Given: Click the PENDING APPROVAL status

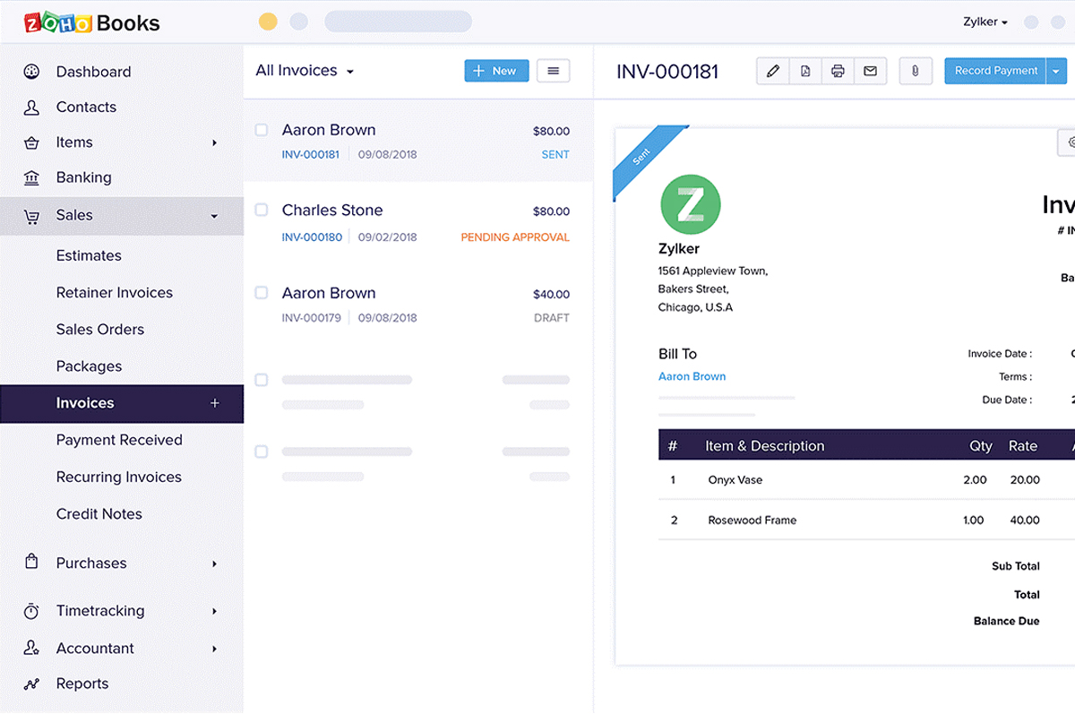Looking at the screenshot, I should [515, 237].
